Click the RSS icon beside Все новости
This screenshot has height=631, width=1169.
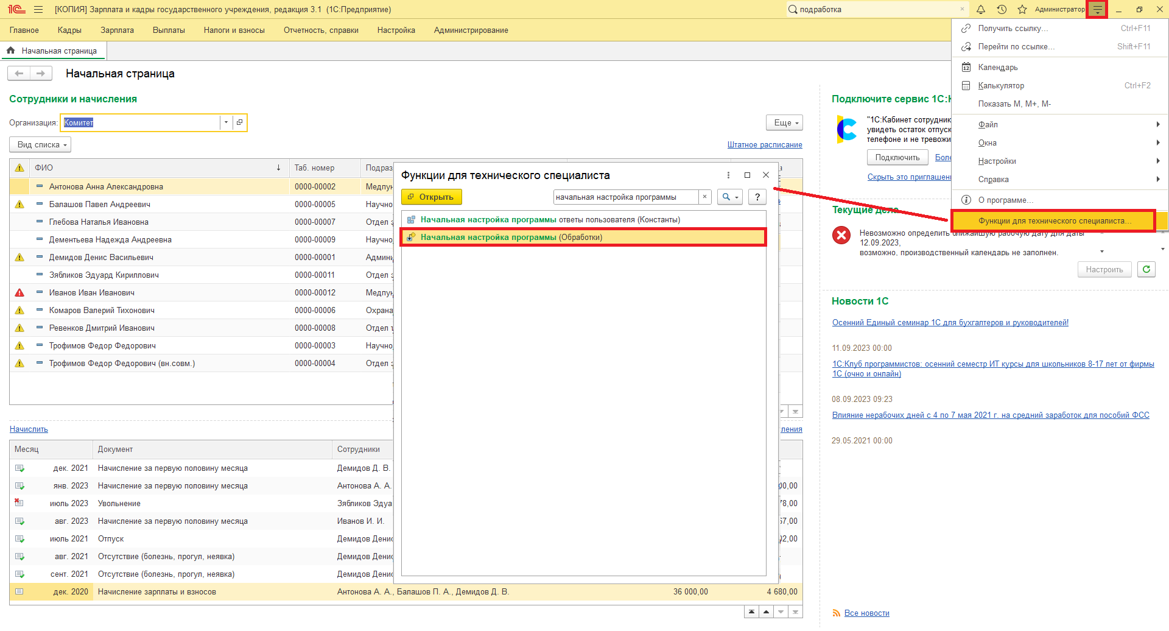click(x=837, y=613)
